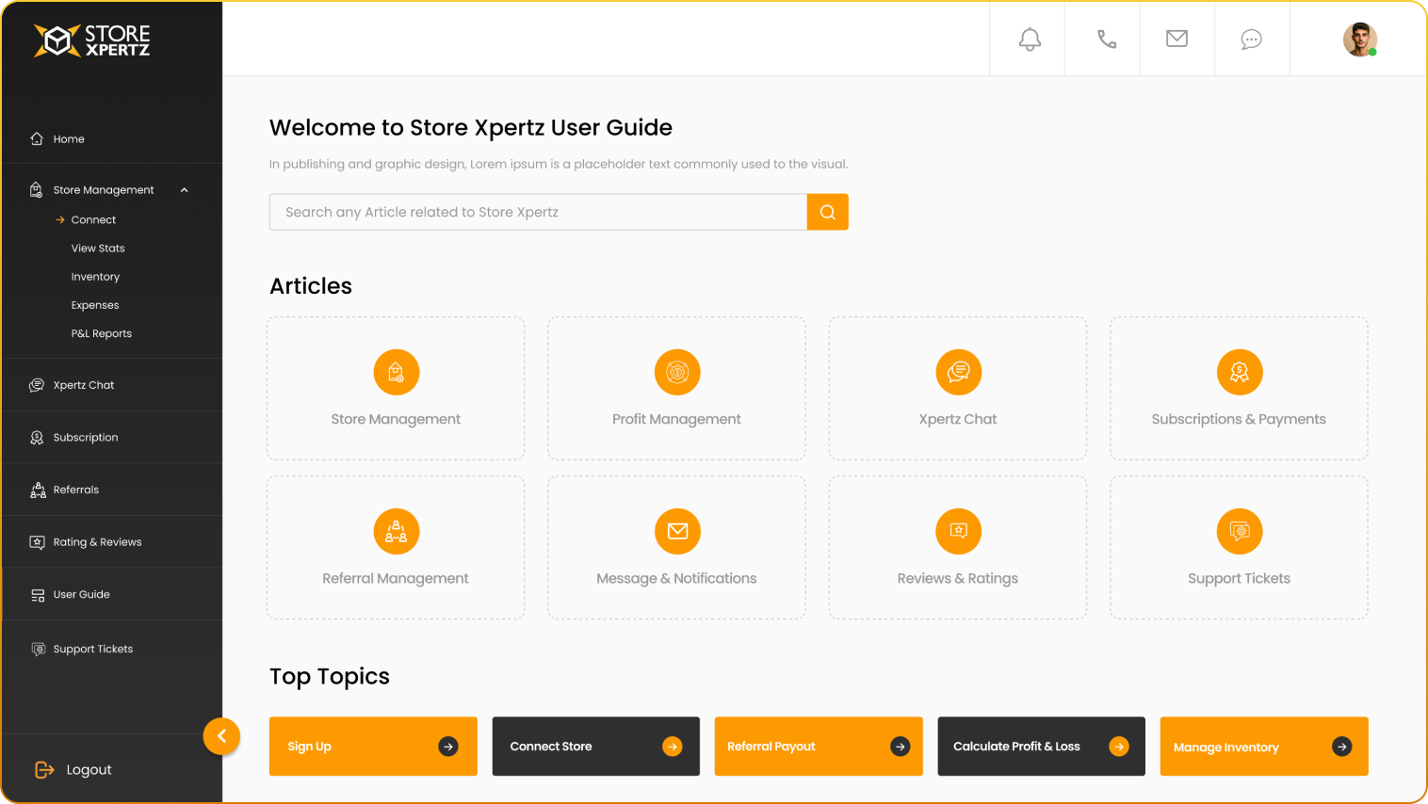Click the Message & Notifications article icon
The height and width of the screenshot is (804, 1428).
tap(677, 532)
